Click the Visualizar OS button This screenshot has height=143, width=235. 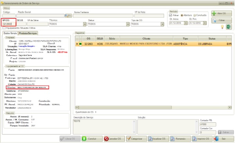(158, 139)
